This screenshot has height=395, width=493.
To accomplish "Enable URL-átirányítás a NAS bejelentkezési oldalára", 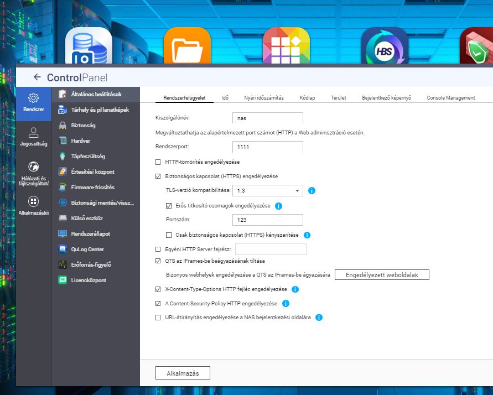I will 158,318.
